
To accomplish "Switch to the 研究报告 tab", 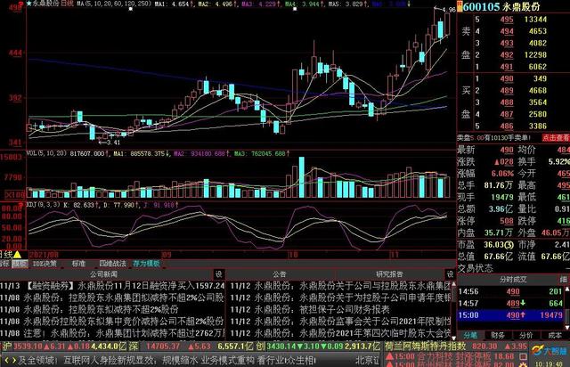I will (389, 274).
